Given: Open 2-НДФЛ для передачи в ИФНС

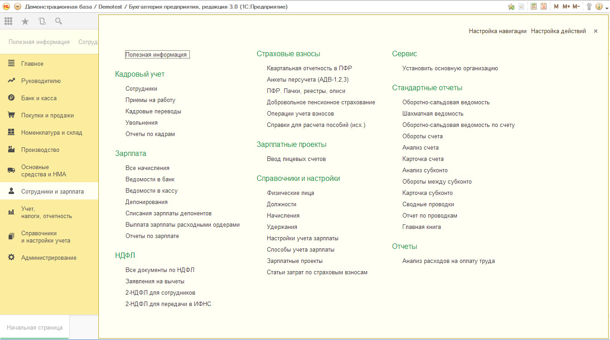Looking at the screenshot, I should point(168,304).
